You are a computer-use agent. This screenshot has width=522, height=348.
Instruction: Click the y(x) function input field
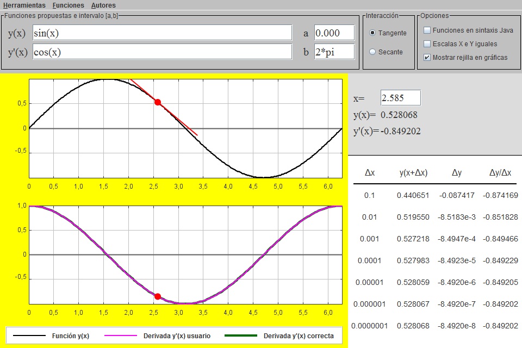point(162,33)
